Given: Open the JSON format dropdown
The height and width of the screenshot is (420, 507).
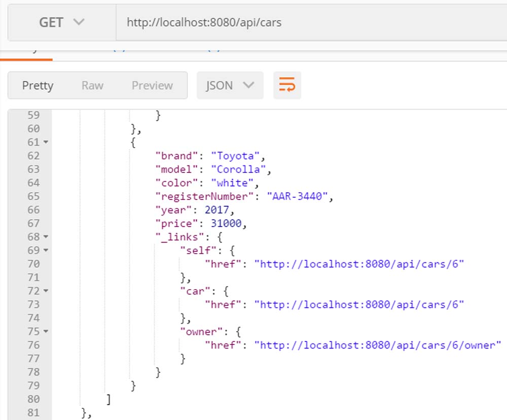Looking at the screenshot, I should click(x=230, y=85).
